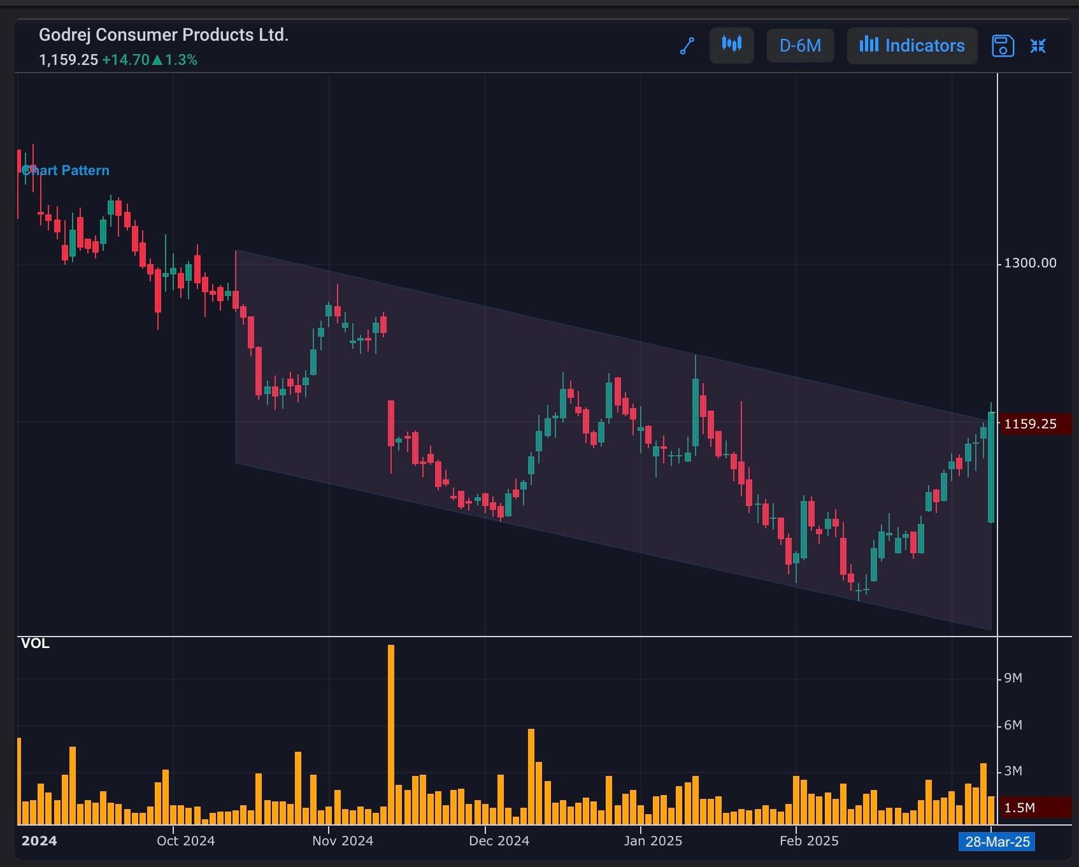Click the 28-Mar-25 date marker
1079x867 pixels.
(997, 842)
